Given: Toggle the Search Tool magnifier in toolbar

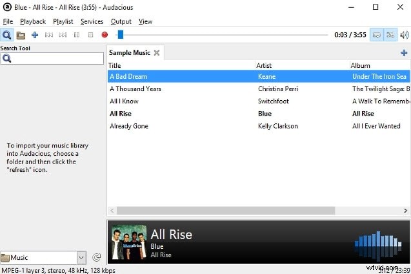Looking at the screenshot, I should [x=7, y=35].
